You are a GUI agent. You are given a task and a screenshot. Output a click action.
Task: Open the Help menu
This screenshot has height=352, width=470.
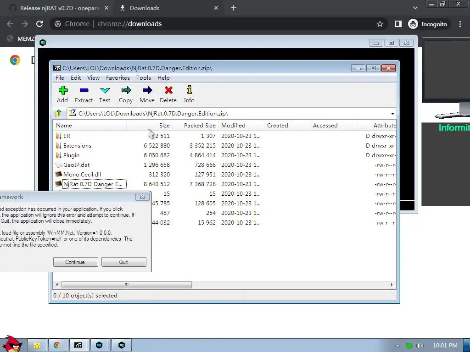coord(163,78)
